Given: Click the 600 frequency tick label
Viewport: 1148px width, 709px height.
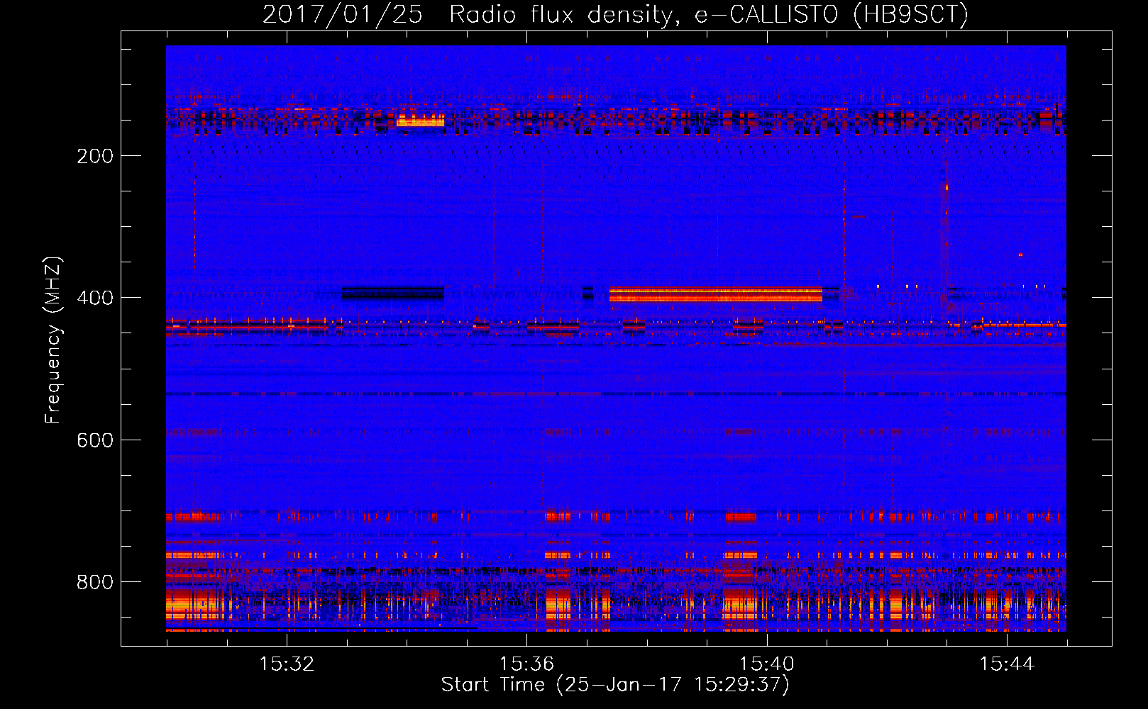Looking at the screenshot, I should (x=95, y=440).
